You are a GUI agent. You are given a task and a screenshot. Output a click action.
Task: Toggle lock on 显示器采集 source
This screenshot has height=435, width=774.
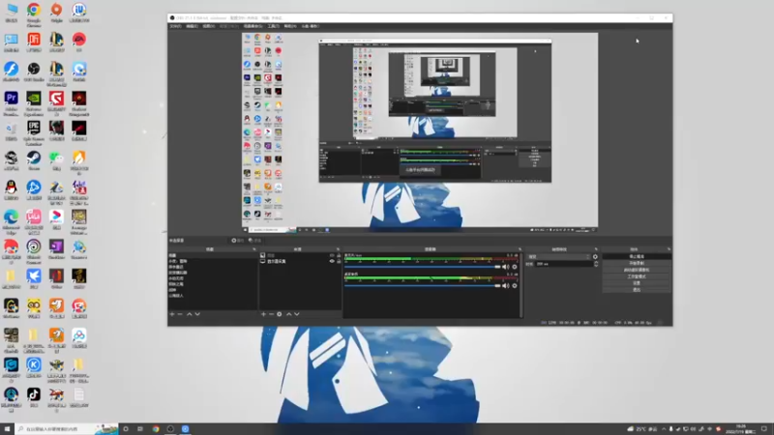coord(338,261)
